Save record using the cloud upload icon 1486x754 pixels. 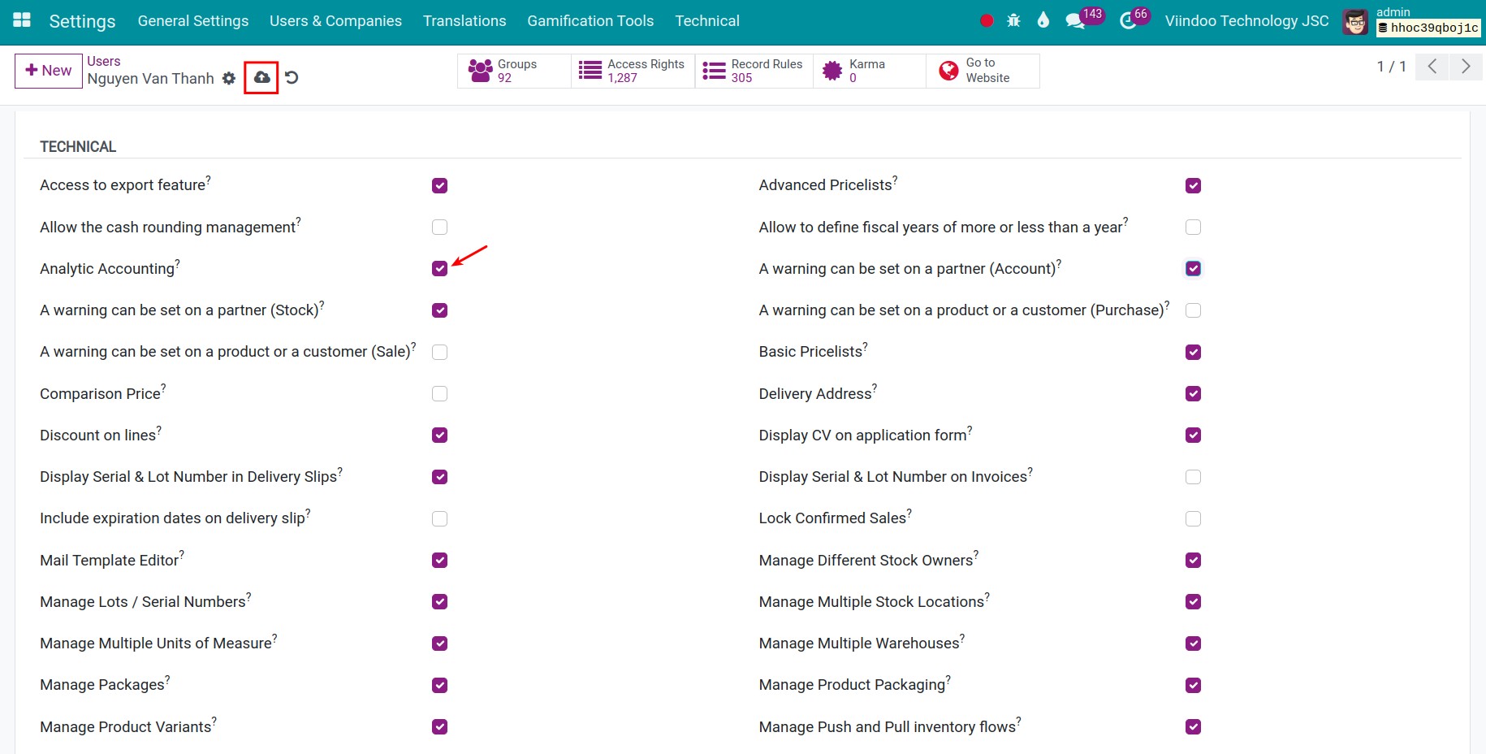[x=261, y=77]
